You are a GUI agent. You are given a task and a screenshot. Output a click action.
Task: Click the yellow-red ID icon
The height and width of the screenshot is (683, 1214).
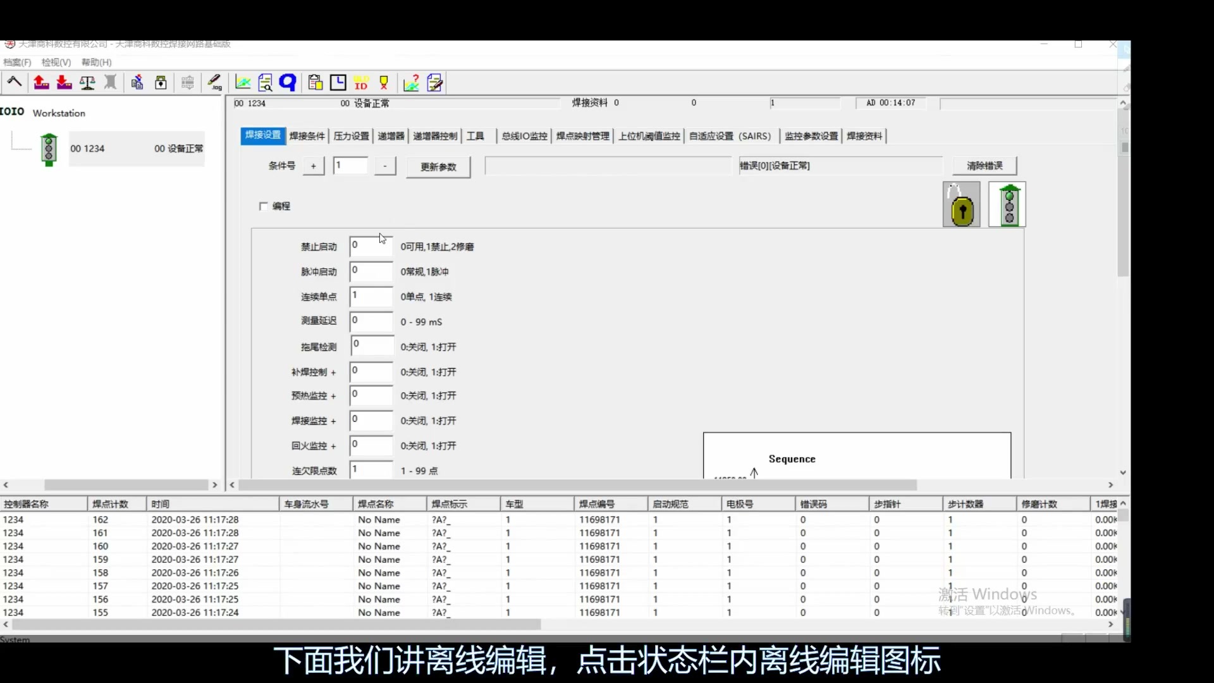361,83
